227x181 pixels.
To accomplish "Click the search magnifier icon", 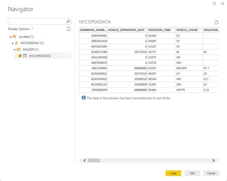I will (x=68, y=21).
